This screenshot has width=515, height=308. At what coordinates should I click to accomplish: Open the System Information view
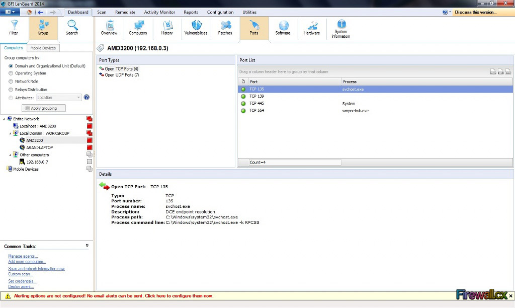click(x=341, y=29)
